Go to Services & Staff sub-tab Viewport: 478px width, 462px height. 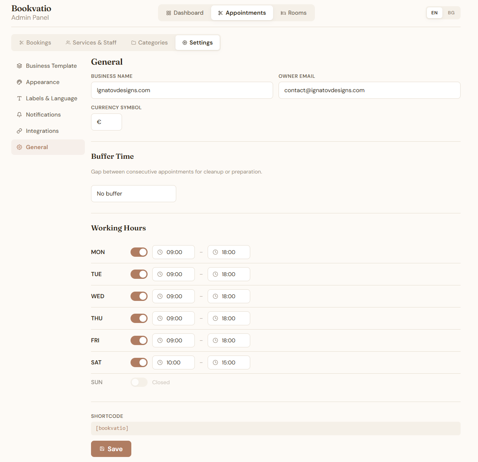(x=91, y=43)
